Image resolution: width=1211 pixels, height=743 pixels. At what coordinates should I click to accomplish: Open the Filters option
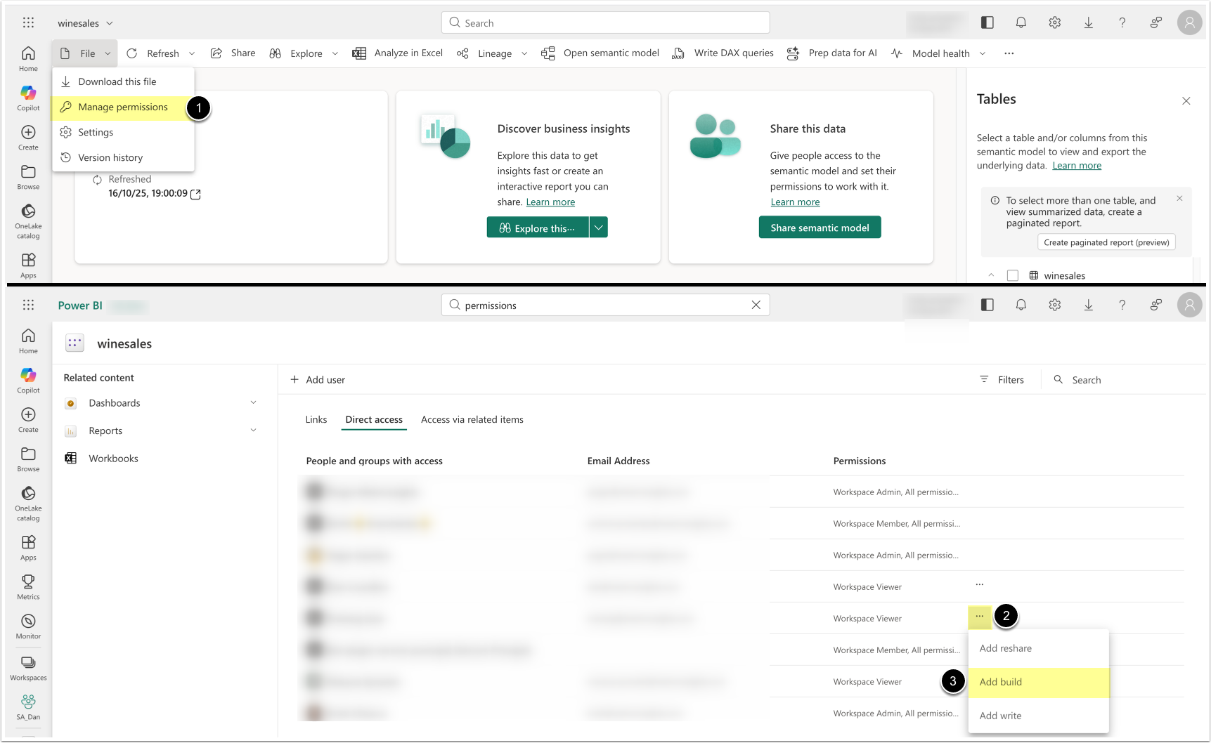1002,380
